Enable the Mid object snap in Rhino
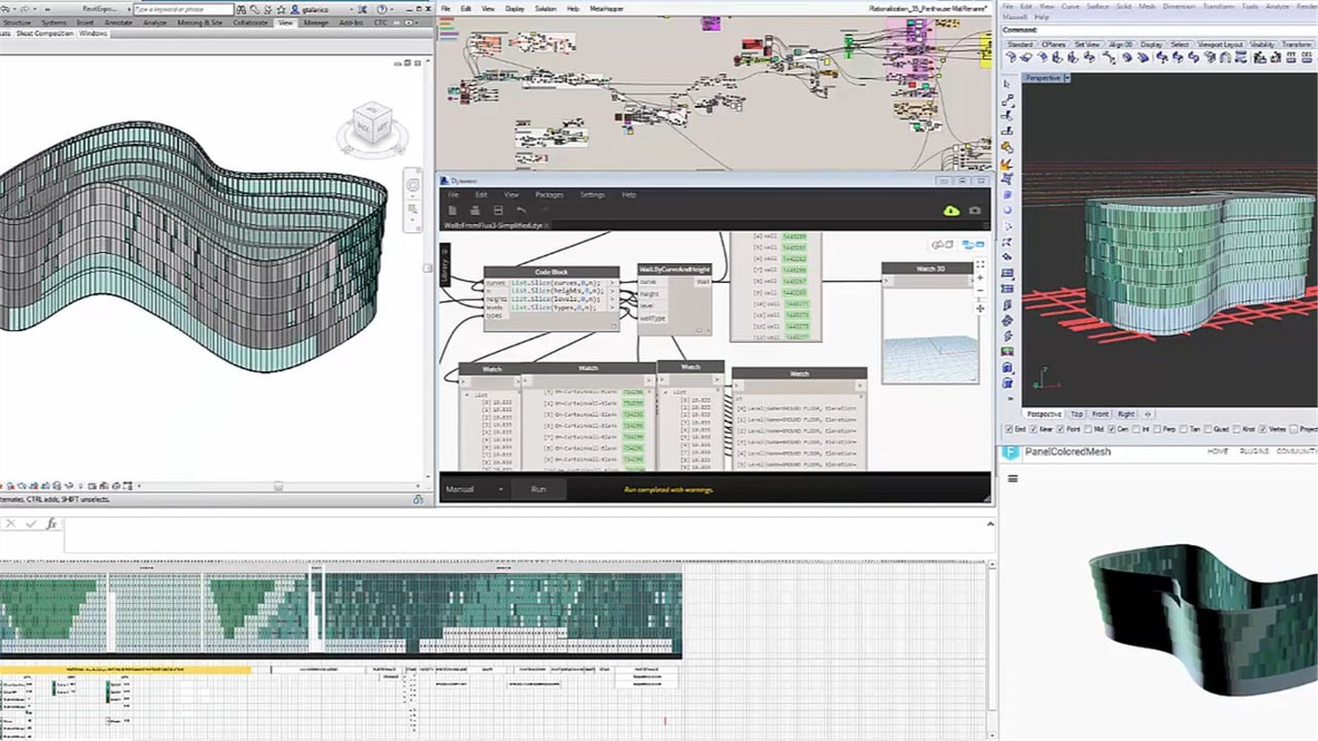The width and height of the screenshot is (1318, 741). coord(1089,429)
